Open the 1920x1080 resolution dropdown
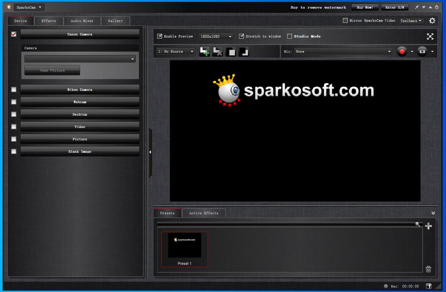This screenshot has height=292, width=446. [x=216, y=37]
